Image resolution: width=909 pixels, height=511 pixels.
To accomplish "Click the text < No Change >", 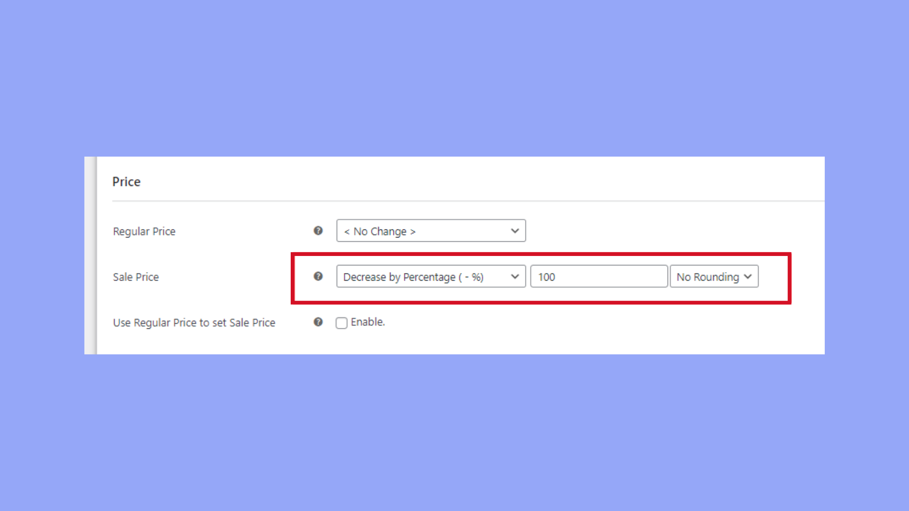I will click(x=380, y=231).
